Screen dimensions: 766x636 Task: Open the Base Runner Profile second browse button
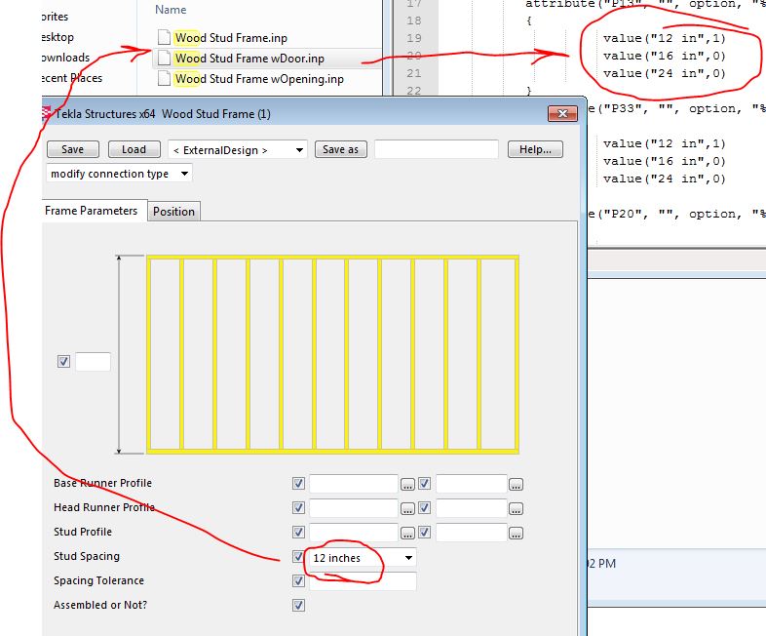pyautogui.click(x=516, y=484)
